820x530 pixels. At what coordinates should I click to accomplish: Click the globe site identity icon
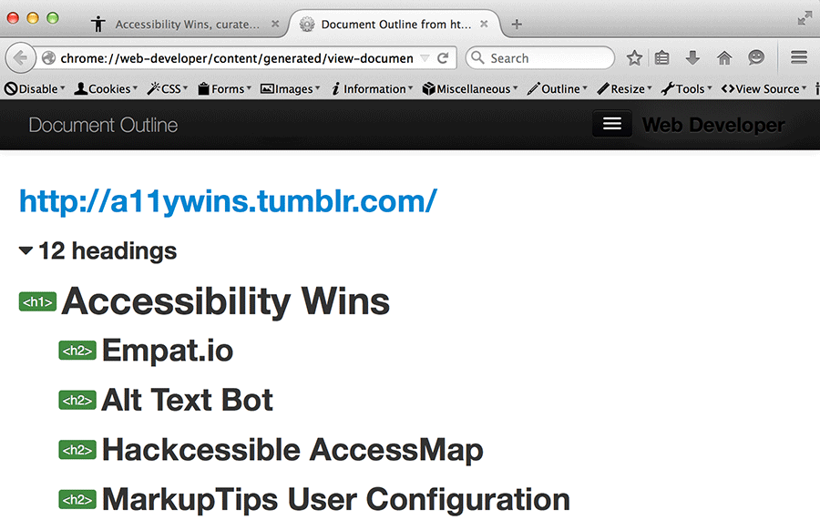point(48,58)
